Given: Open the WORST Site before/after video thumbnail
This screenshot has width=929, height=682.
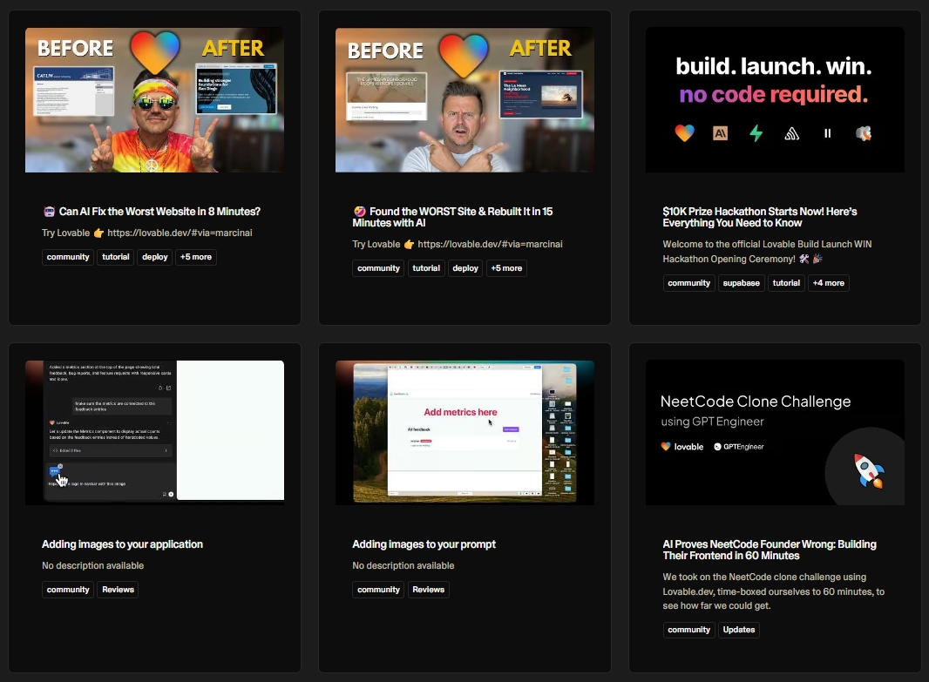Looking at the screenshot, I should [464, 100].
